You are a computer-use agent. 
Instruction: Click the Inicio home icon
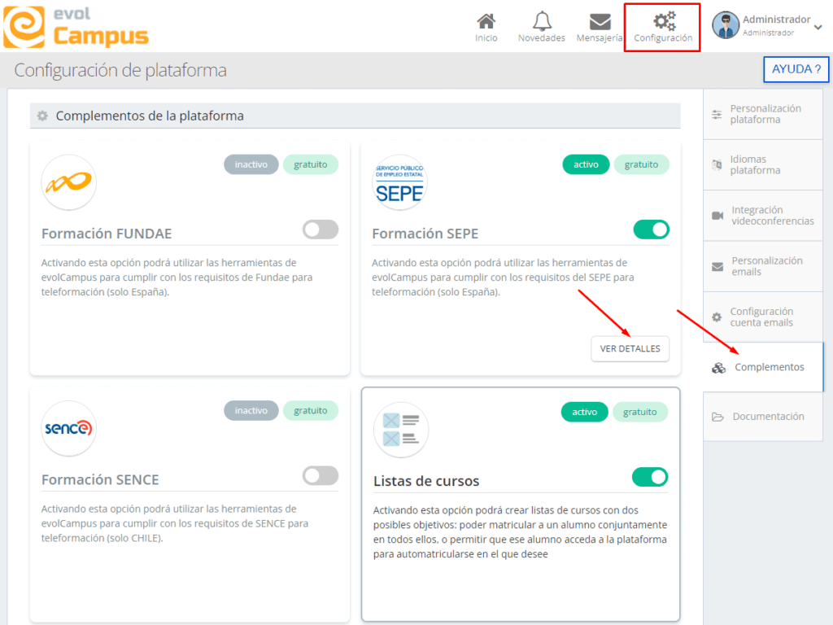pyautogui.click(x=486, y=22)
